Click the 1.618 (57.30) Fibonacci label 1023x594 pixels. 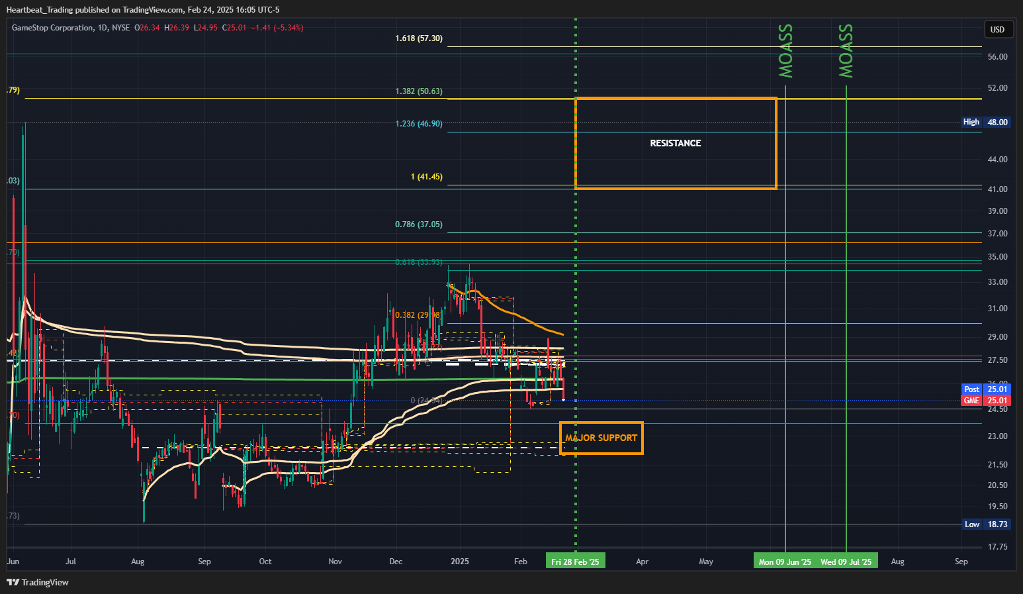[x=419, y=38]
